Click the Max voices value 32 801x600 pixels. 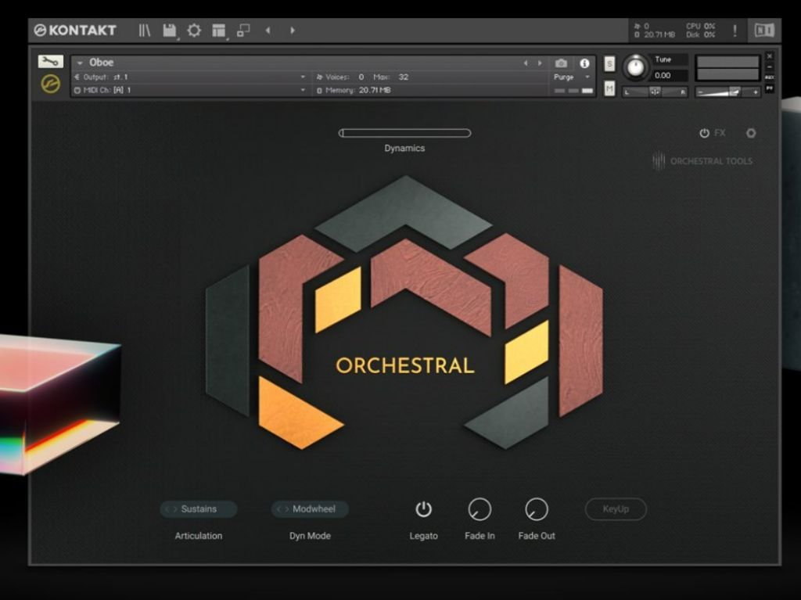404,77
